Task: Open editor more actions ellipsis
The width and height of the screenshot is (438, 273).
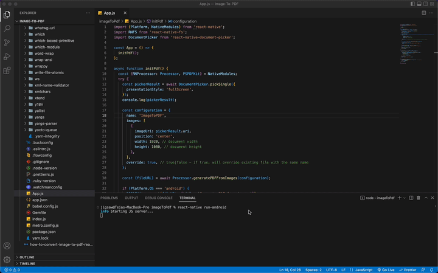Action: 431,13
